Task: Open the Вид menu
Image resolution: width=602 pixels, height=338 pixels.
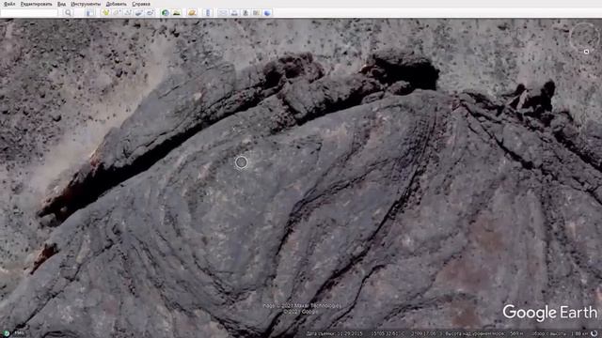Action: (x=61, y=4)
